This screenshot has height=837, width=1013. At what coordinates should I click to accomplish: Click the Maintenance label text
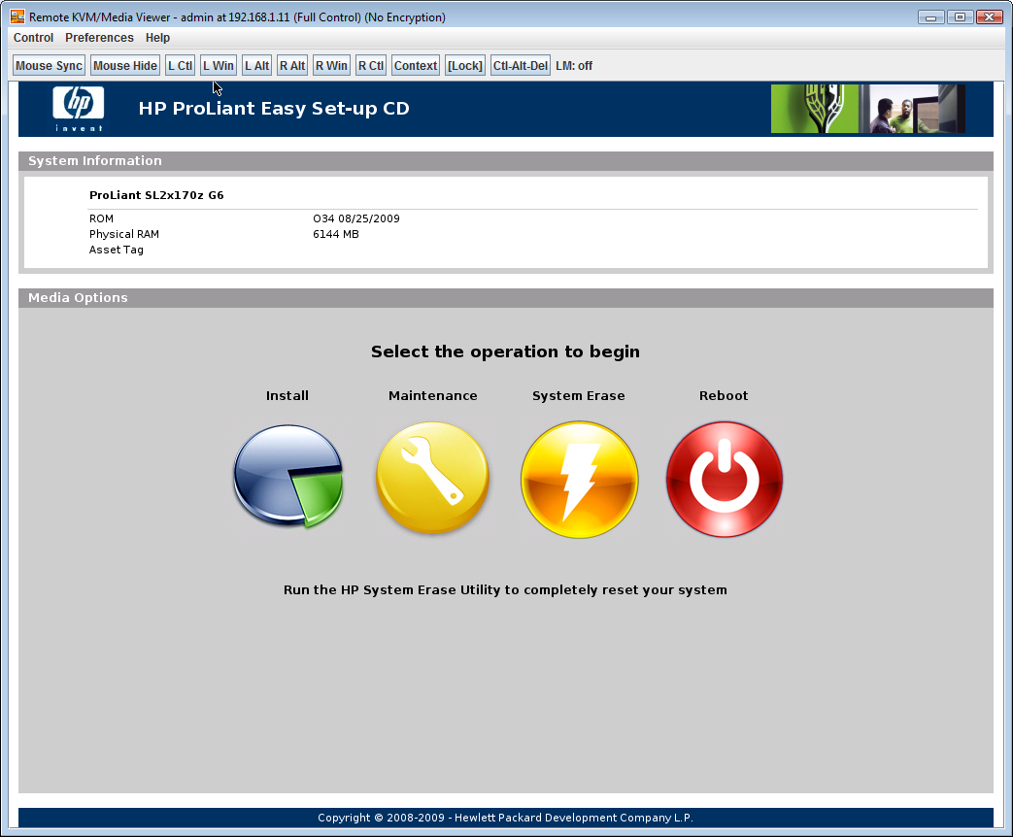tap(433, 395)
